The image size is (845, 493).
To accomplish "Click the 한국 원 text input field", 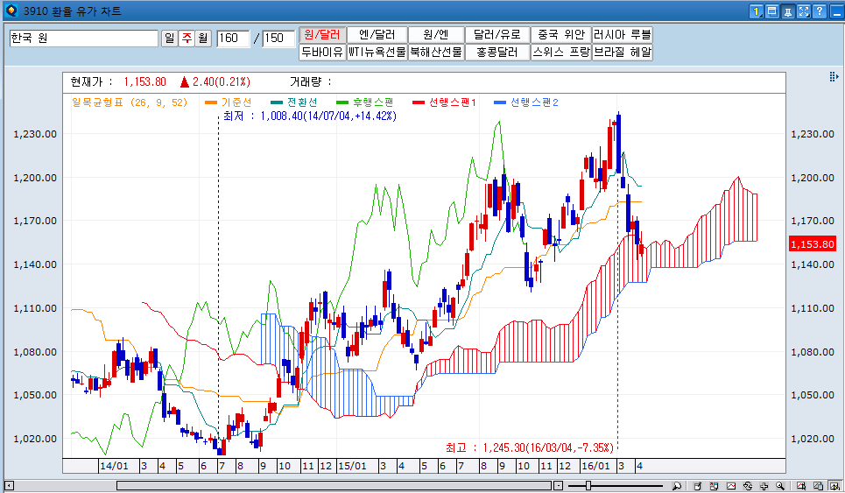I will [x=83, y=39].
